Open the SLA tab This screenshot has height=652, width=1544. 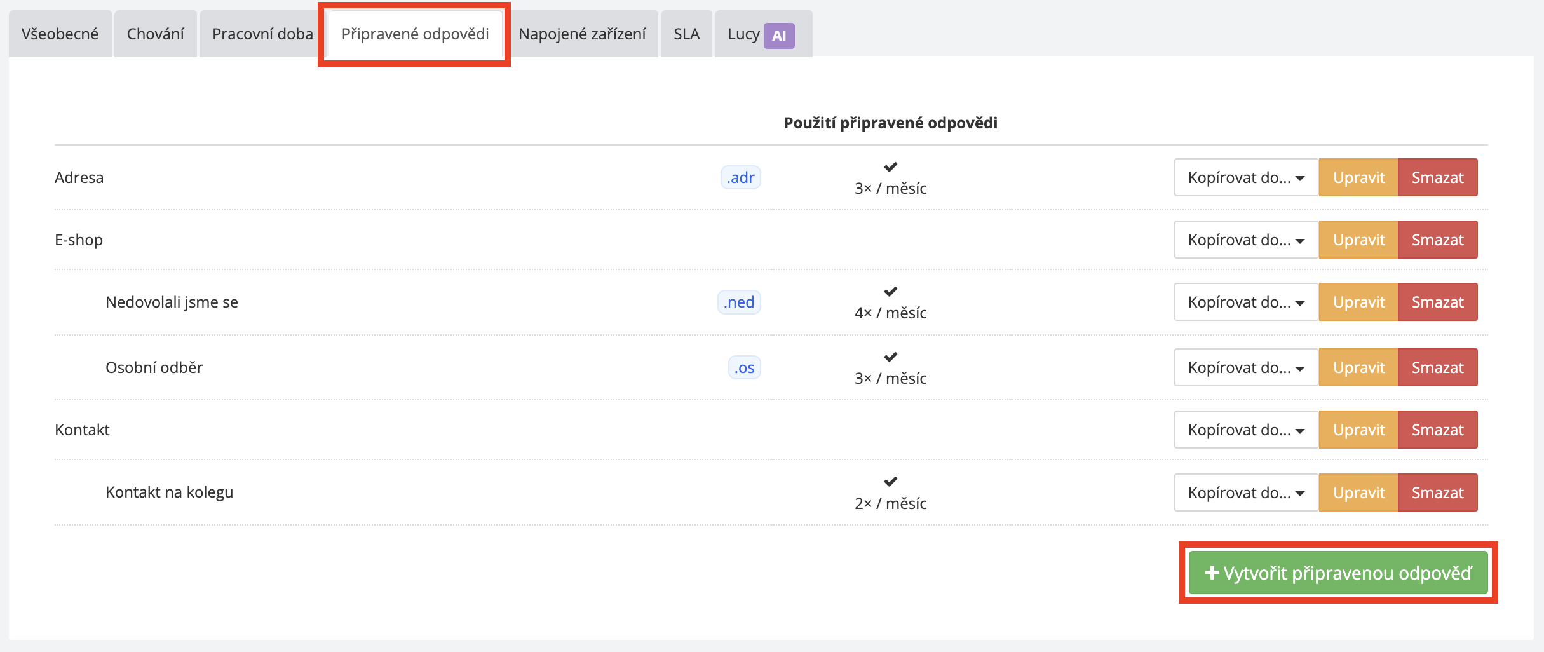click(686, 34)
